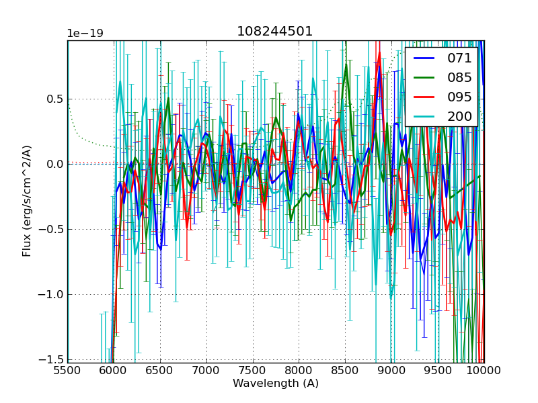Click the green line swatch in legend
Screen dimensions: 538x403
point(424,77)
